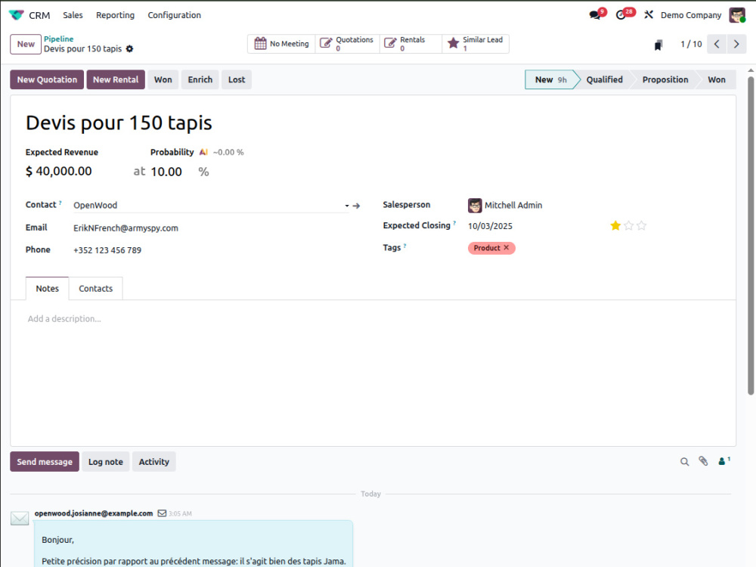The width and height of the screenshot is (756, 567).
Task: Select the Won stage in statusbar
Action: (x=717, y=79)
